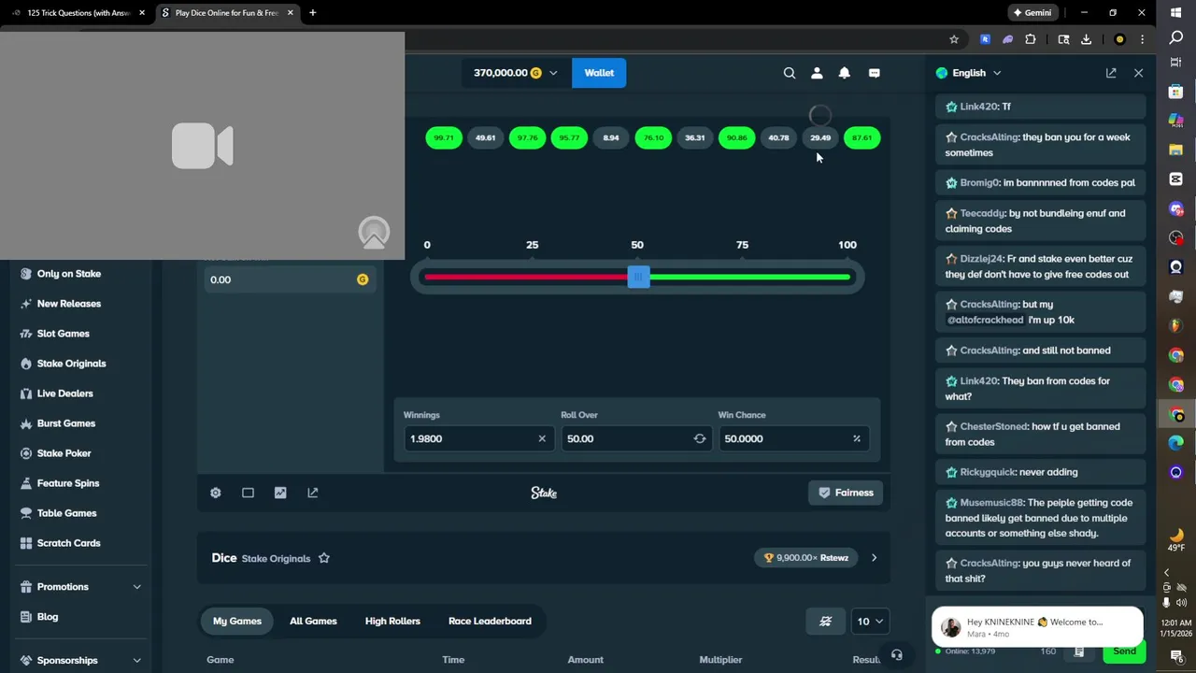Click the percent icon in Win Chance
This screenshot has width=1196, height=673.
coord(857,438)
